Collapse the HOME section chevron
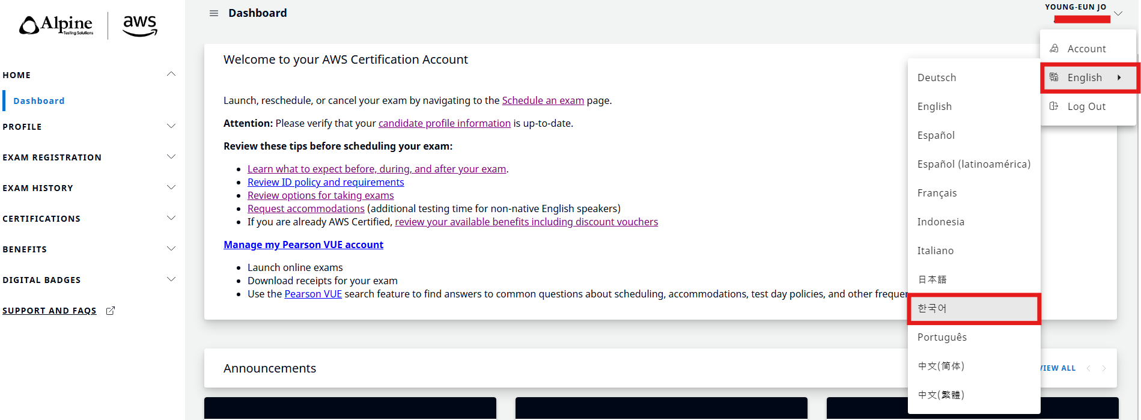 [x=171, y=75]
